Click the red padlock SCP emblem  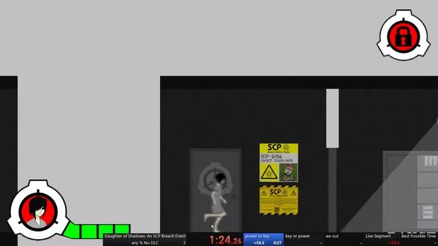(x=404, y=36)
